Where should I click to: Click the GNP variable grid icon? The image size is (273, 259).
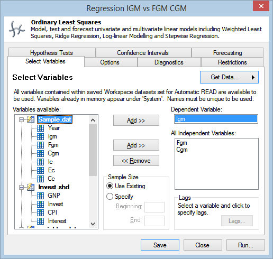[41, 196]
